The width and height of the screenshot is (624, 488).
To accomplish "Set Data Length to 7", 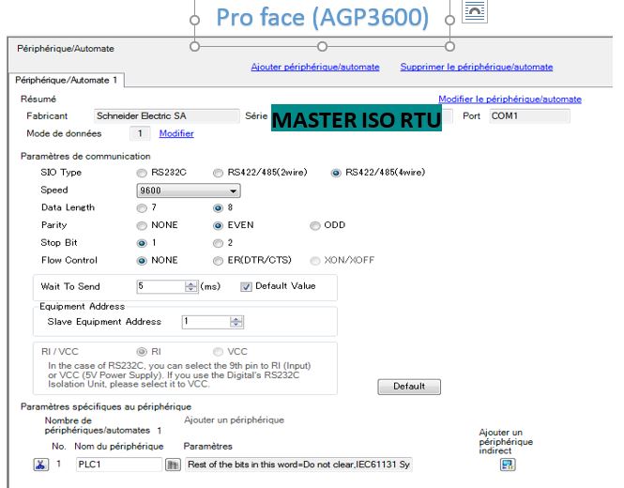I will (143, 207).
